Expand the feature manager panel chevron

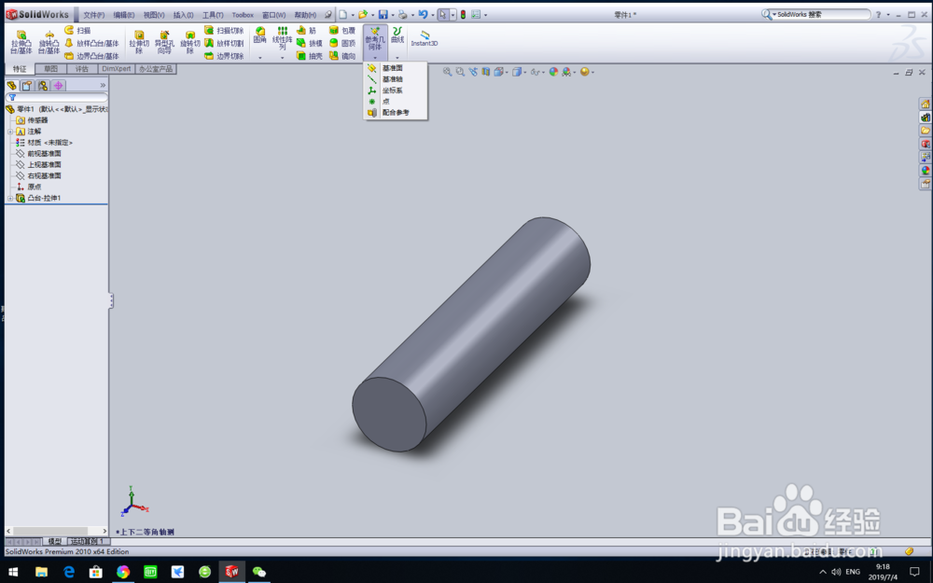(103, 85)
